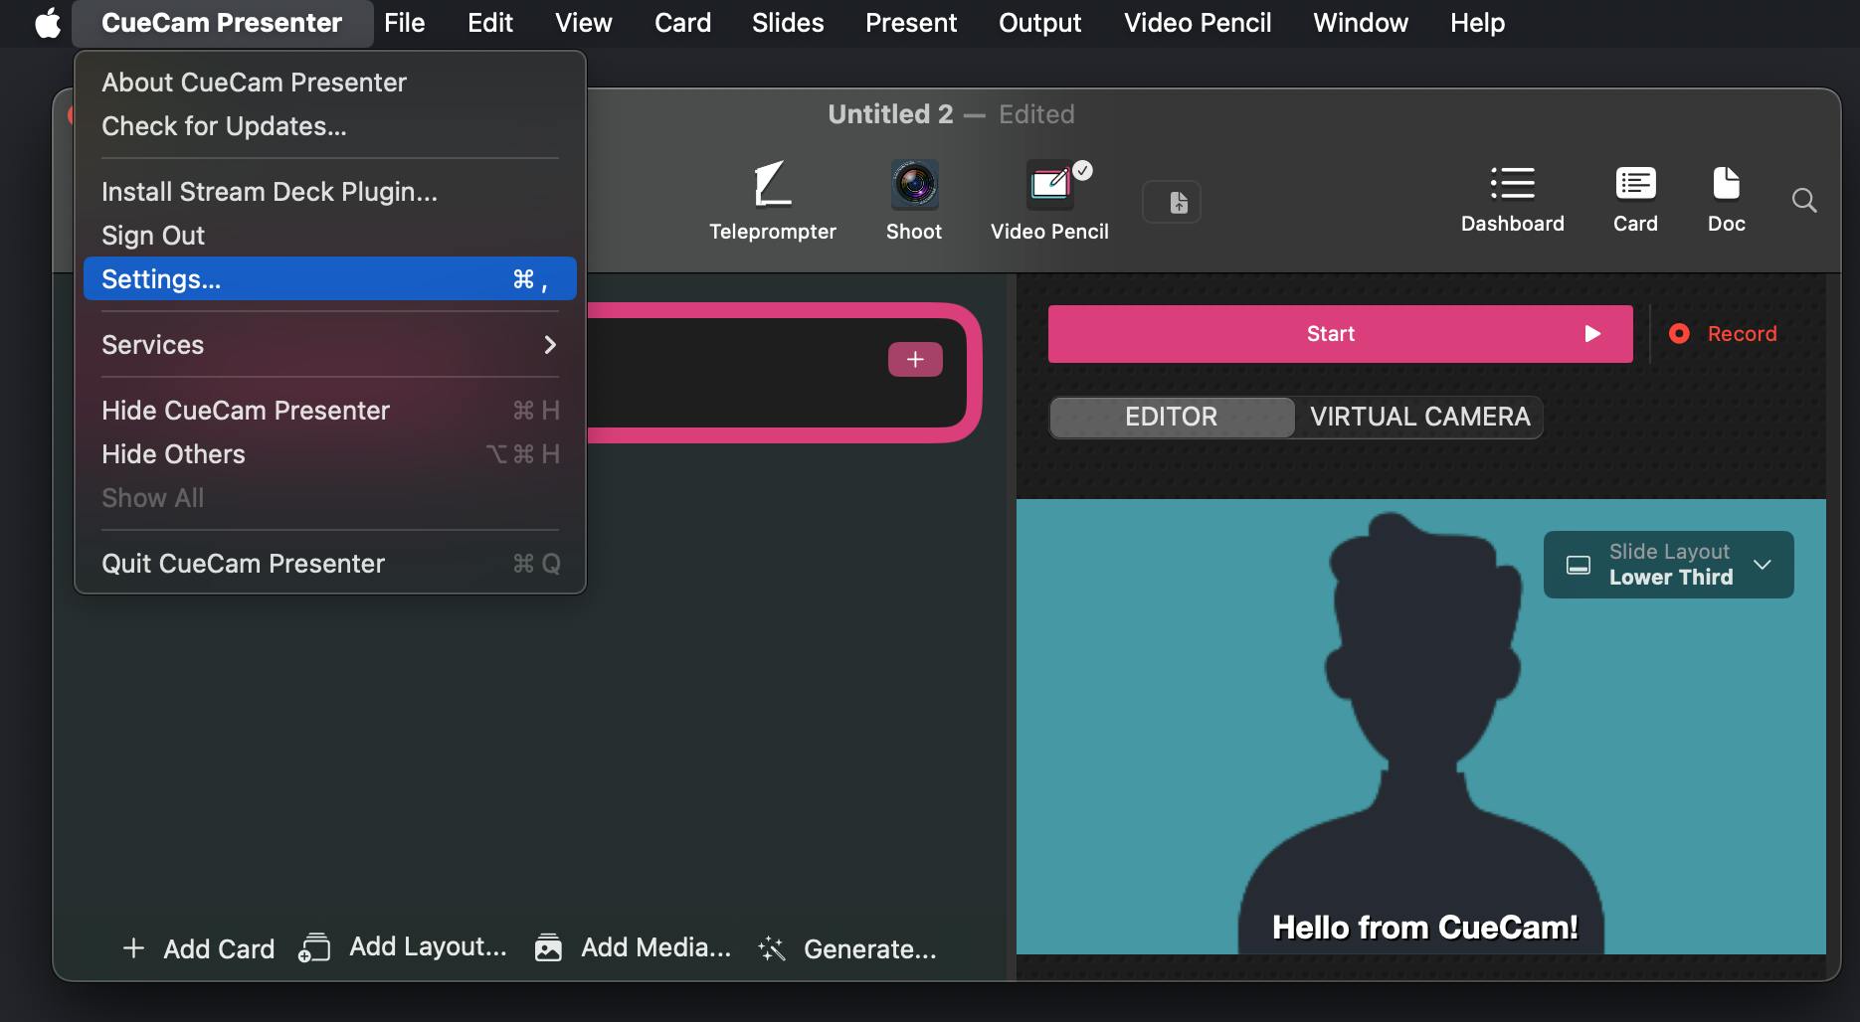Click Add Media... button

633,947
